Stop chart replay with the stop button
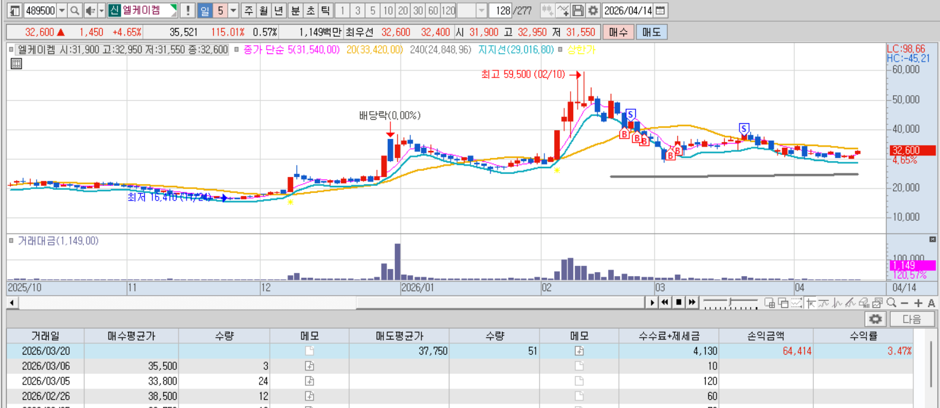940x408 pixels. tap(679, 303)
